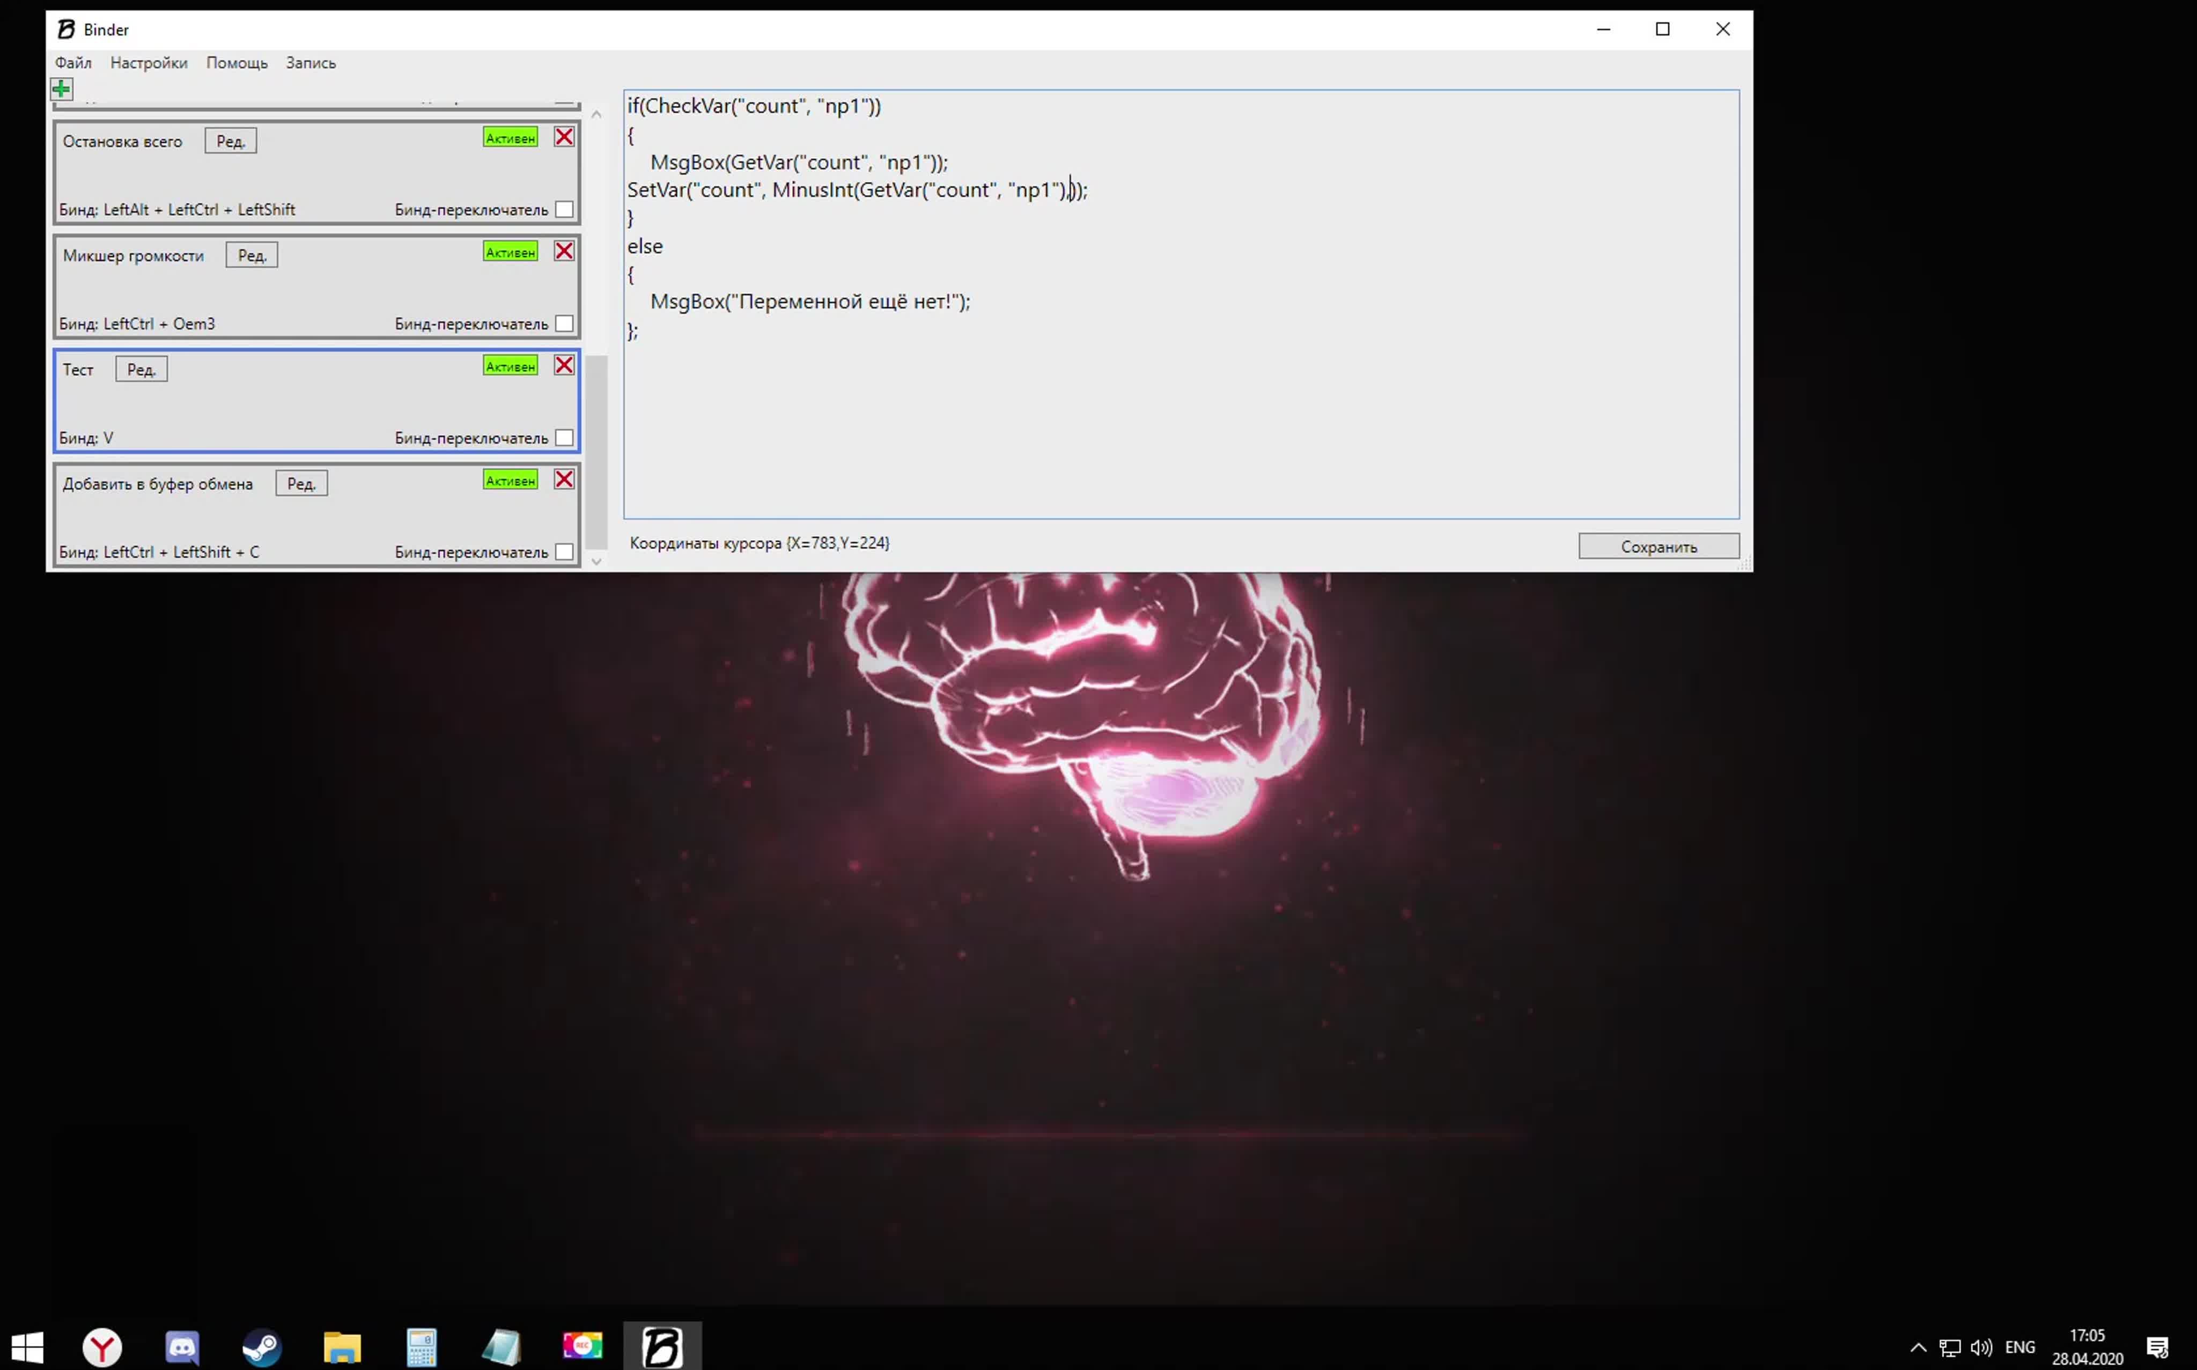Open the Файл menu
The height and width of the screenshot is (1370, 2197).
(x=73, y=63)
